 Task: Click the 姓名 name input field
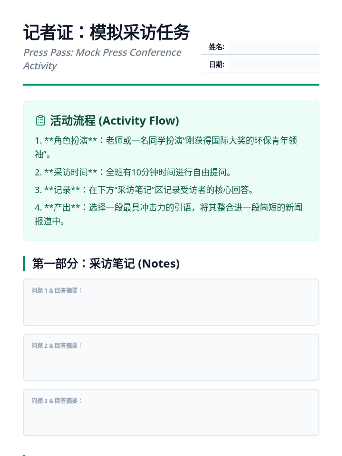point(273,47)
